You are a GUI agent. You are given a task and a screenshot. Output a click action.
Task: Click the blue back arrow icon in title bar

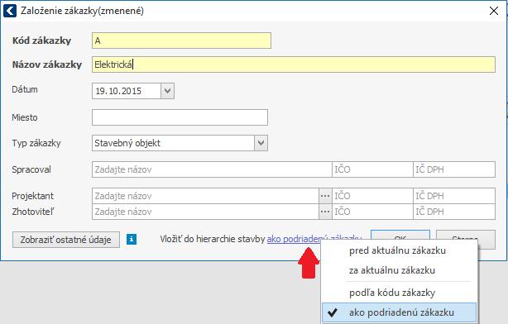click(10, 11)
